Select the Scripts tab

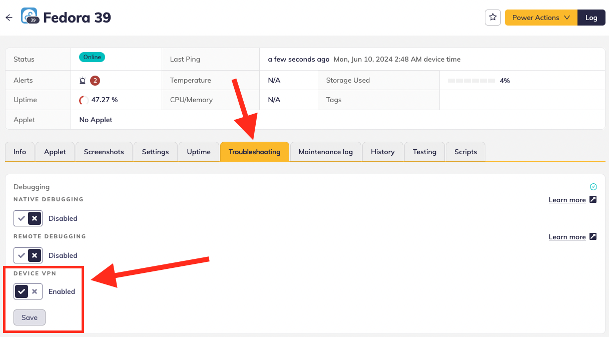coord(465,152)
